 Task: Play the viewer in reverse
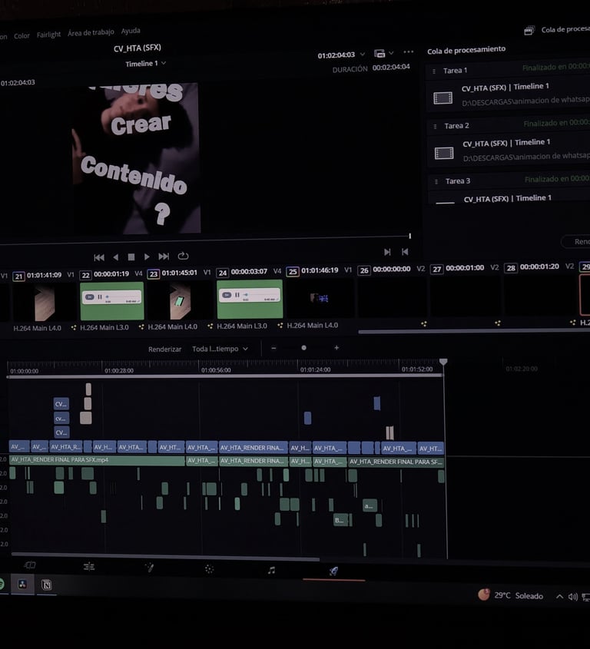point(116,257)
